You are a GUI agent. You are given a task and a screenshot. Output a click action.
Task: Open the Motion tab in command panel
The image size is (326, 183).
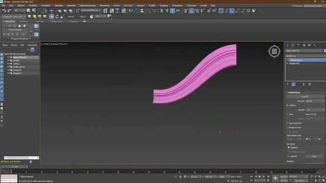[x=304, y=45]
